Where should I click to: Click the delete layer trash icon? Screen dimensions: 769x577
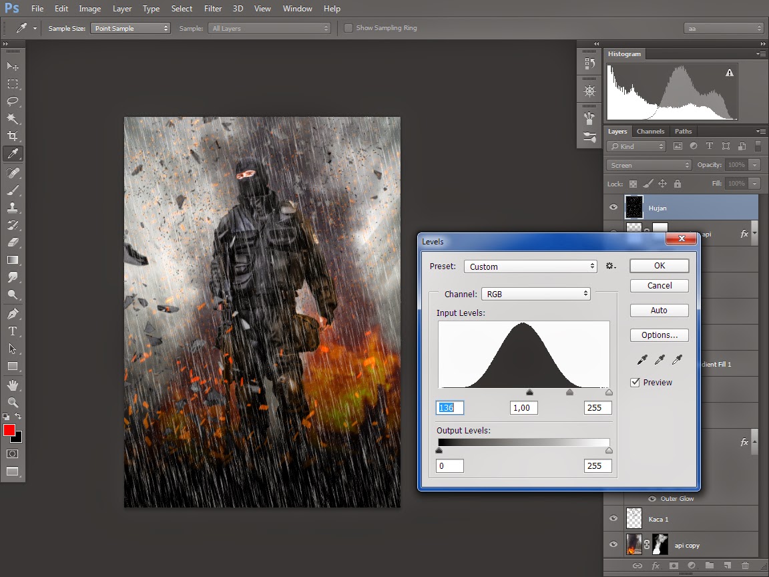(x=745, y=566)
